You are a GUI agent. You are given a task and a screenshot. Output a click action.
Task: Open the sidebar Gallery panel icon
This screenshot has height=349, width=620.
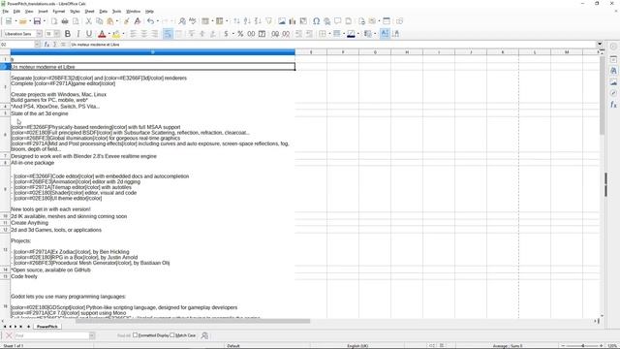[x=613, y=81]
